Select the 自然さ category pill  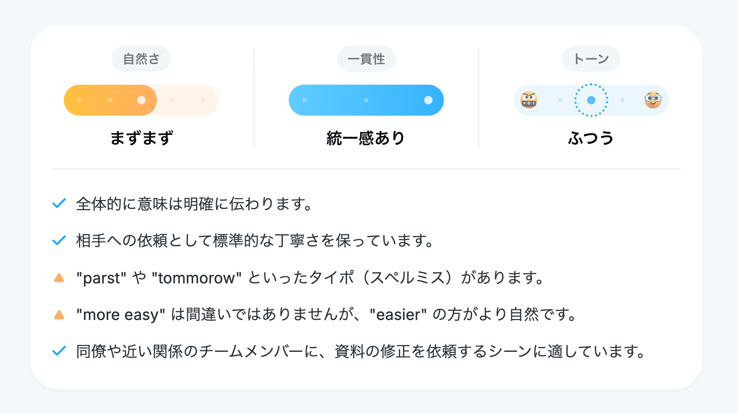coord(141,59)
